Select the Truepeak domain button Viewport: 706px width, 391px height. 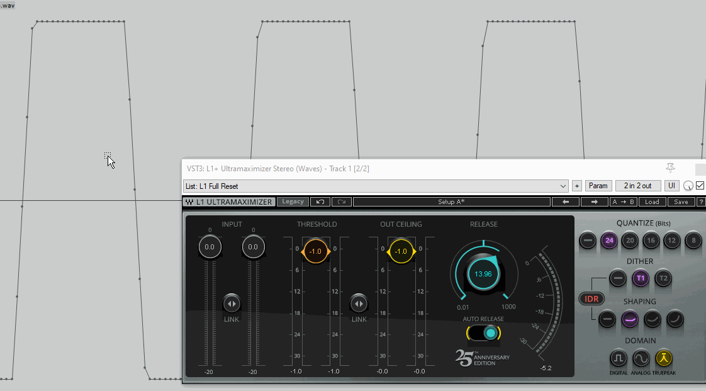(x=664, y=358)
